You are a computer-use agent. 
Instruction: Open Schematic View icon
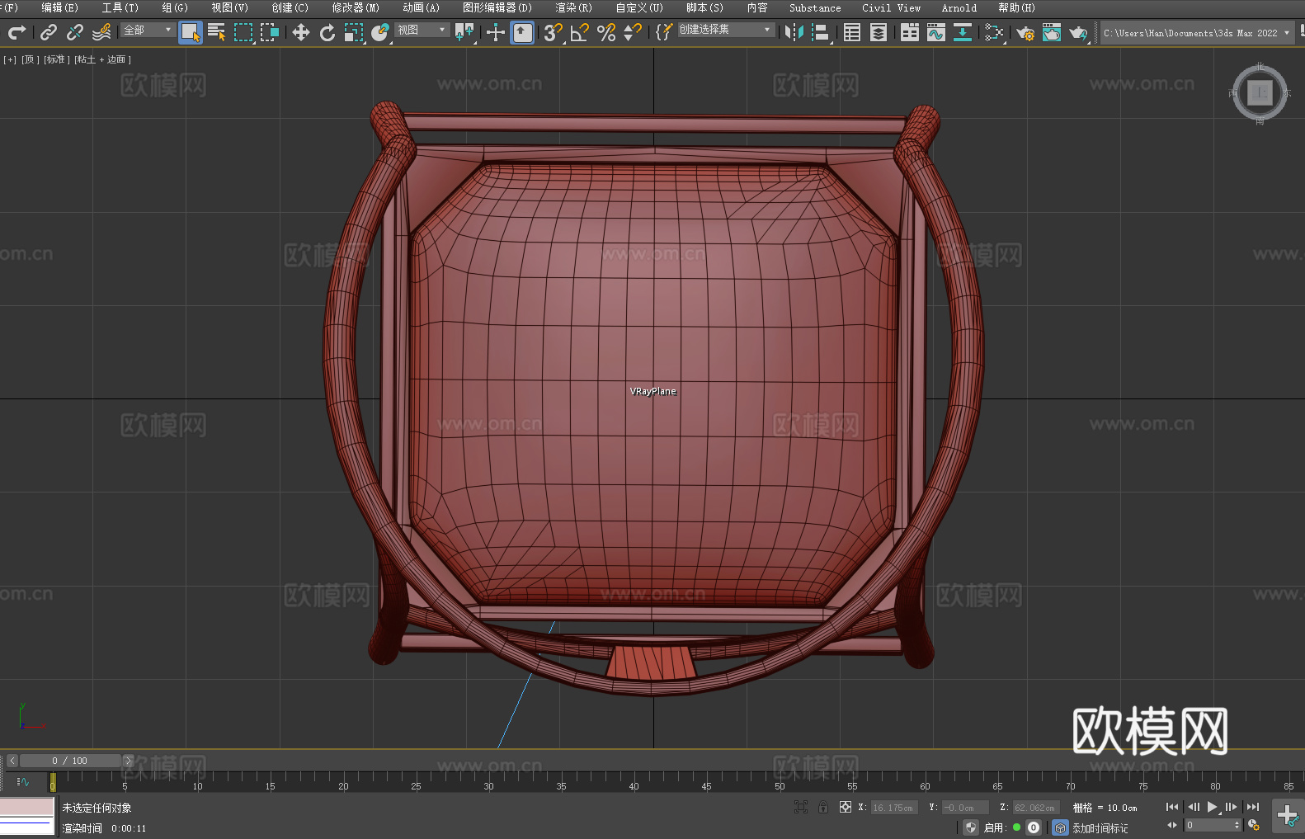963,32
